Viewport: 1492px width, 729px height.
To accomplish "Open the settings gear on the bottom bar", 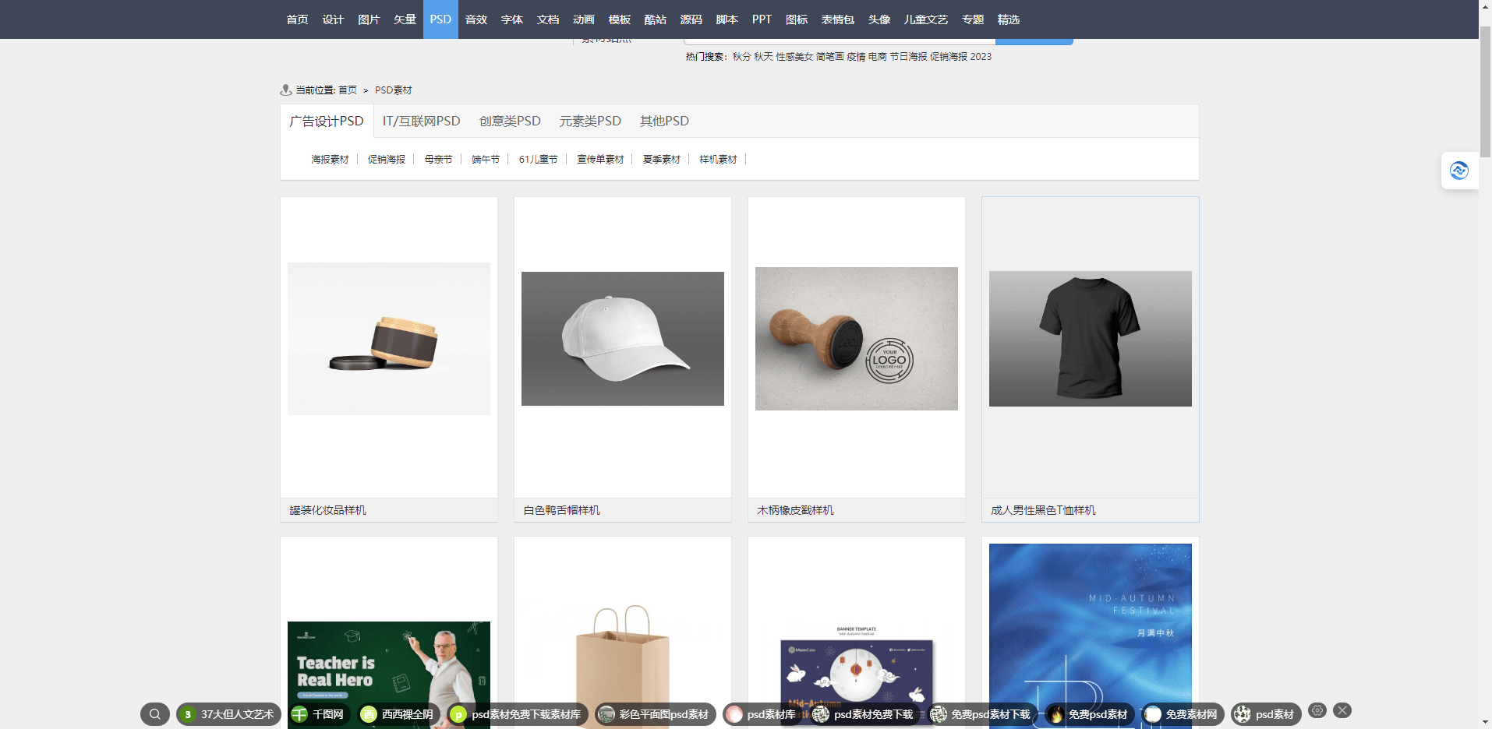I will point(1317,710).
